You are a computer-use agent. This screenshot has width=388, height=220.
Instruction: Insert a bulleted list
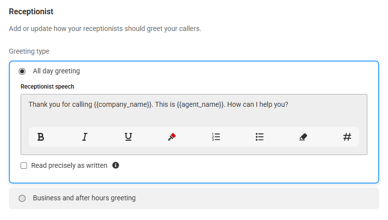[260, 137]
